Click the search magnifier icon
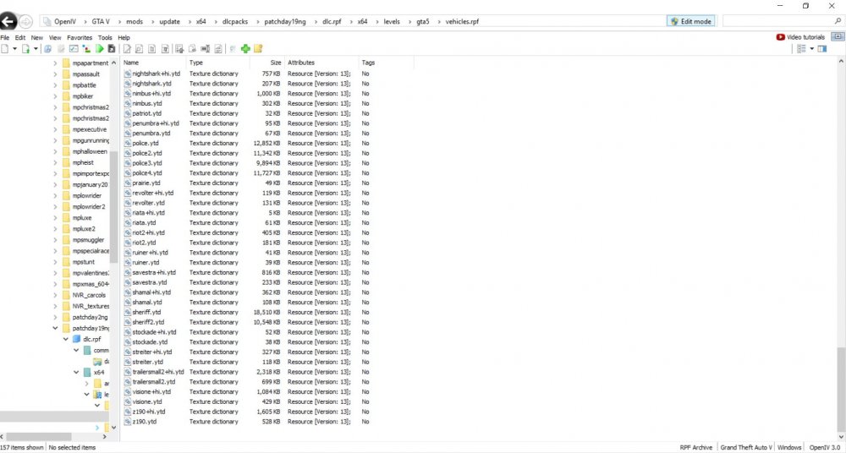This screenshot has width=846, height=453. 838,21
